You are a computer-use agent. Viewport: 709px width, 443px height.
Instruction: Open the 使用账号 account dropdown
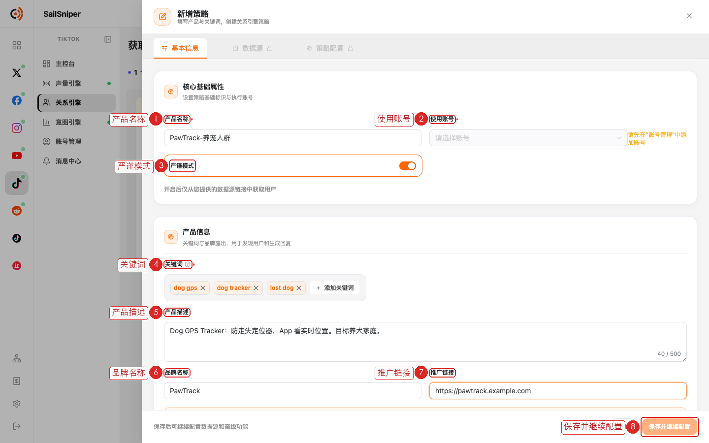pyautogui.click(x=528, y=138)
